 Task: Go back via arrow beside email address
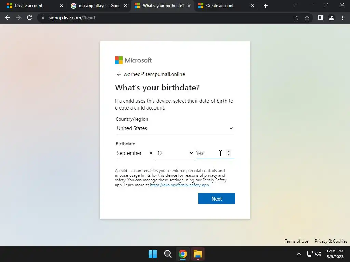(119, 74)
